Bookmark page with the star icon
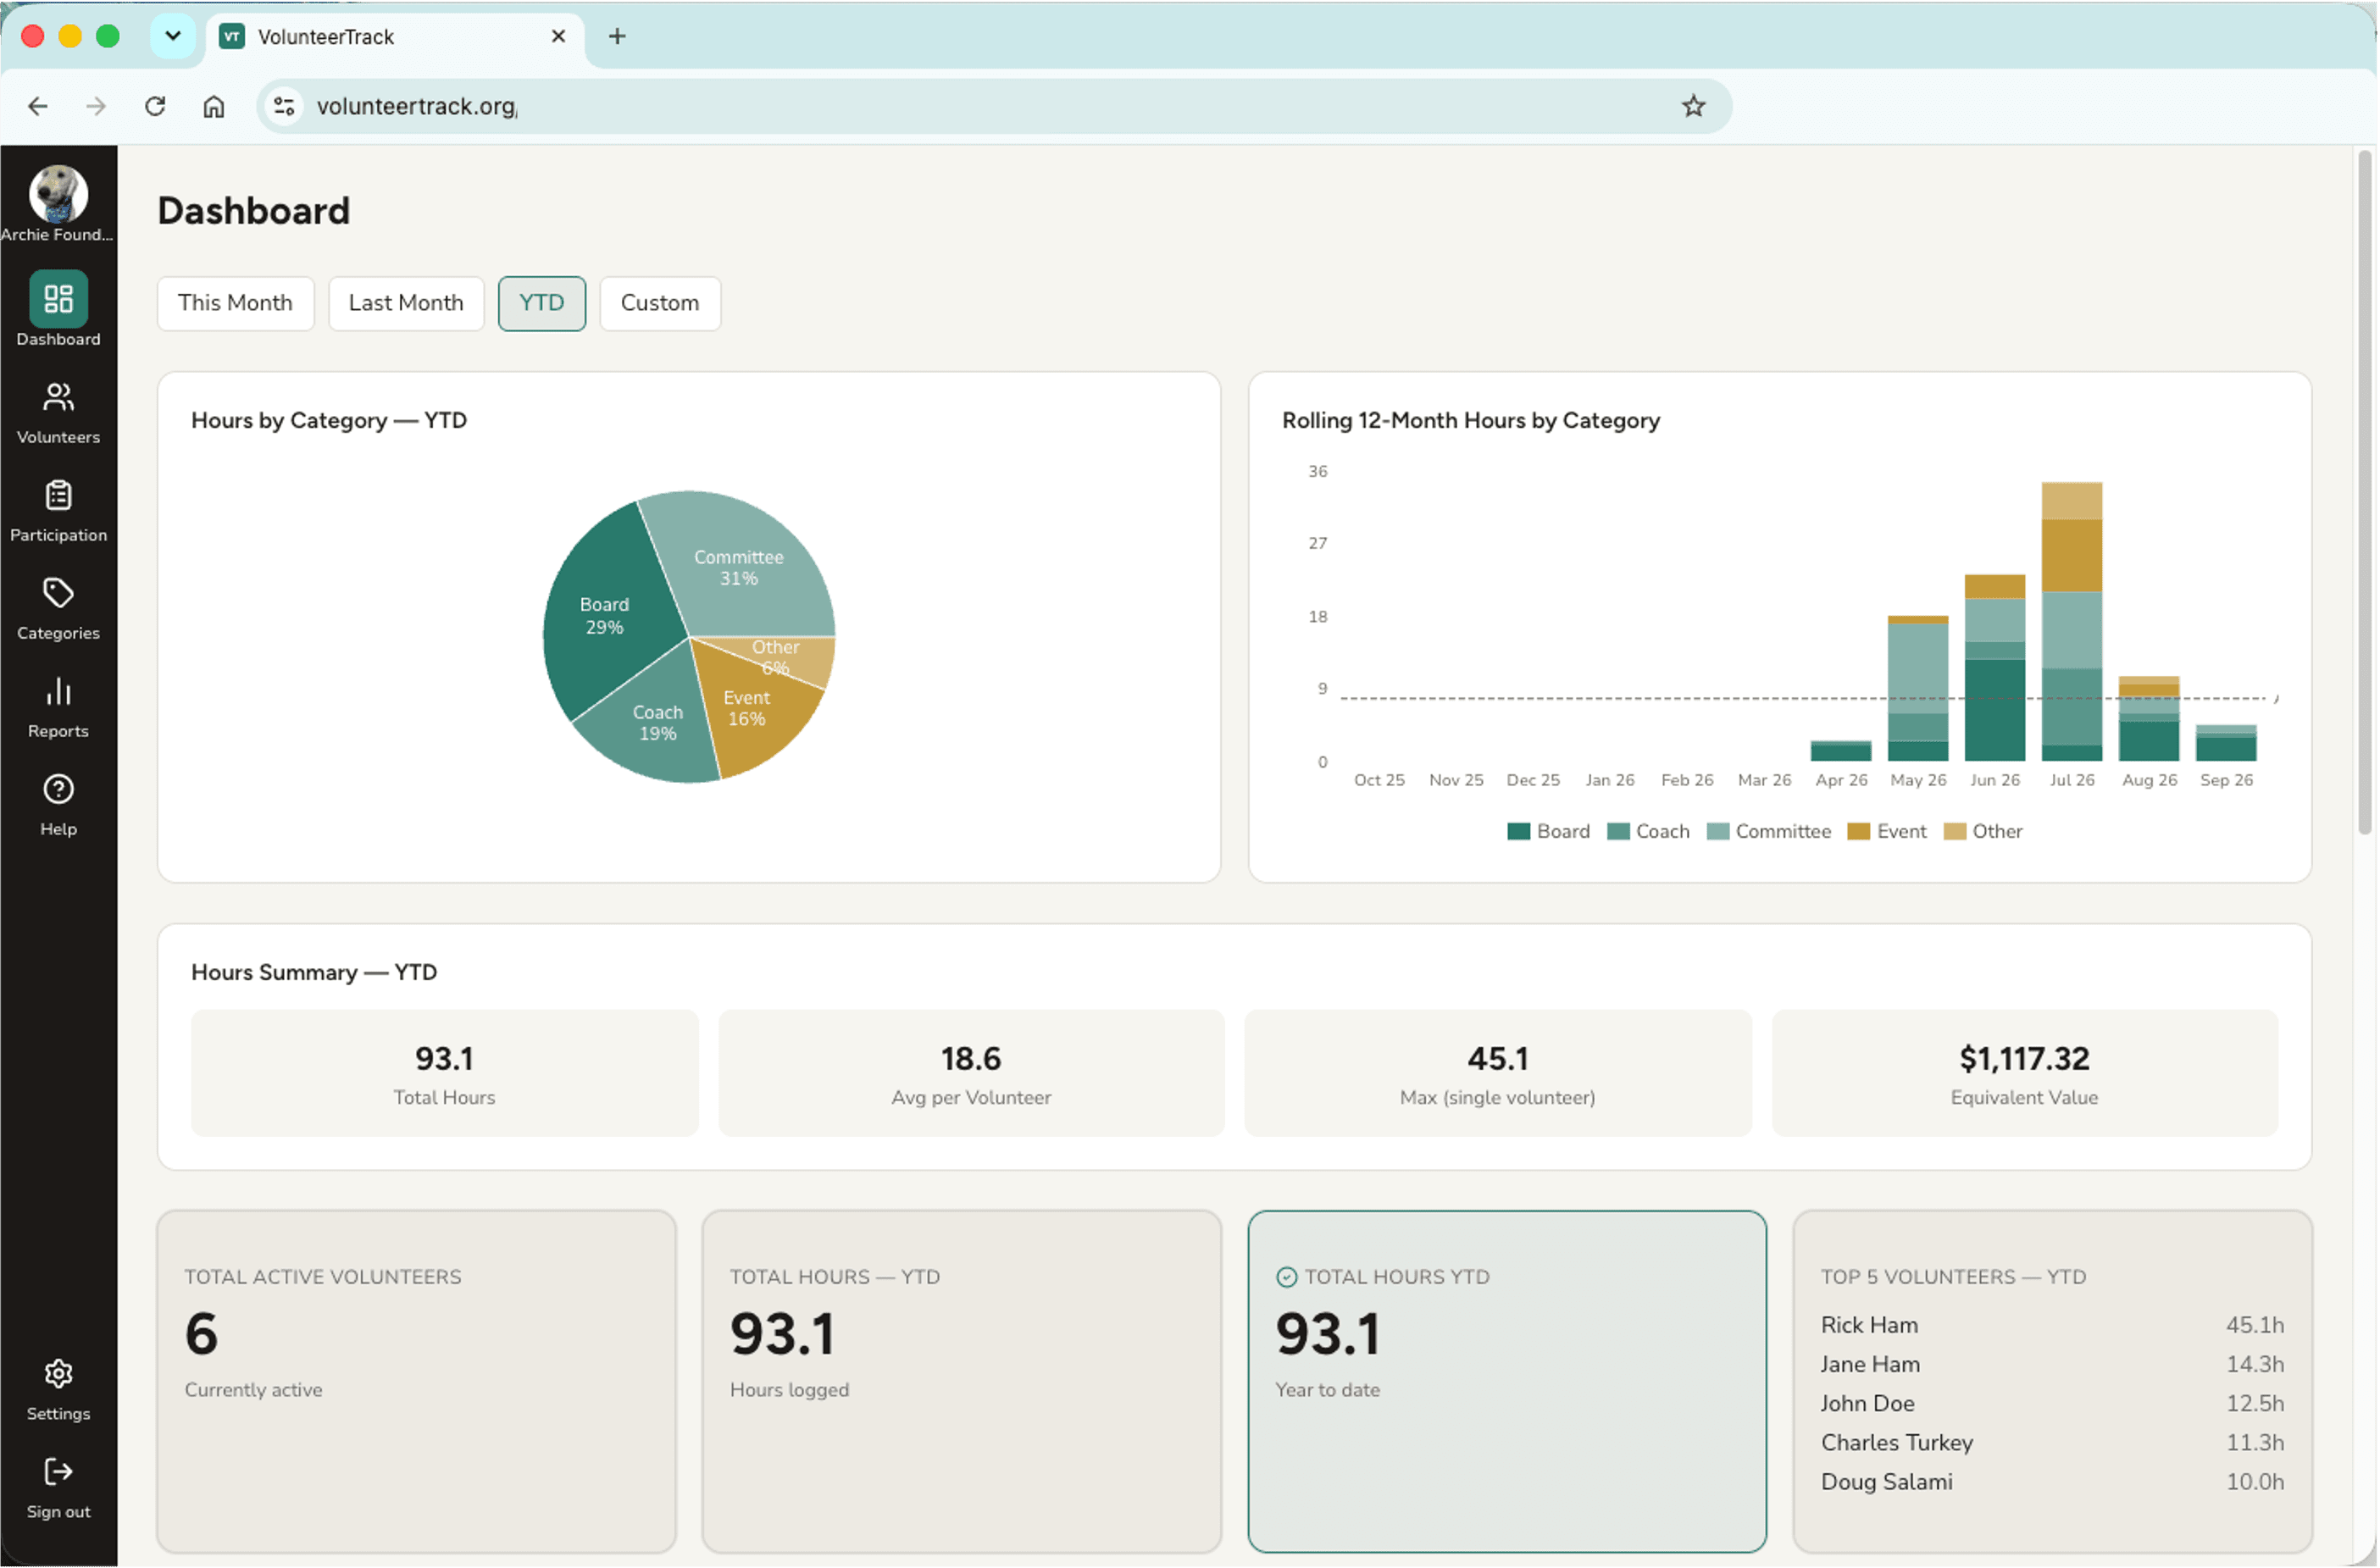 coord(1693,106)
